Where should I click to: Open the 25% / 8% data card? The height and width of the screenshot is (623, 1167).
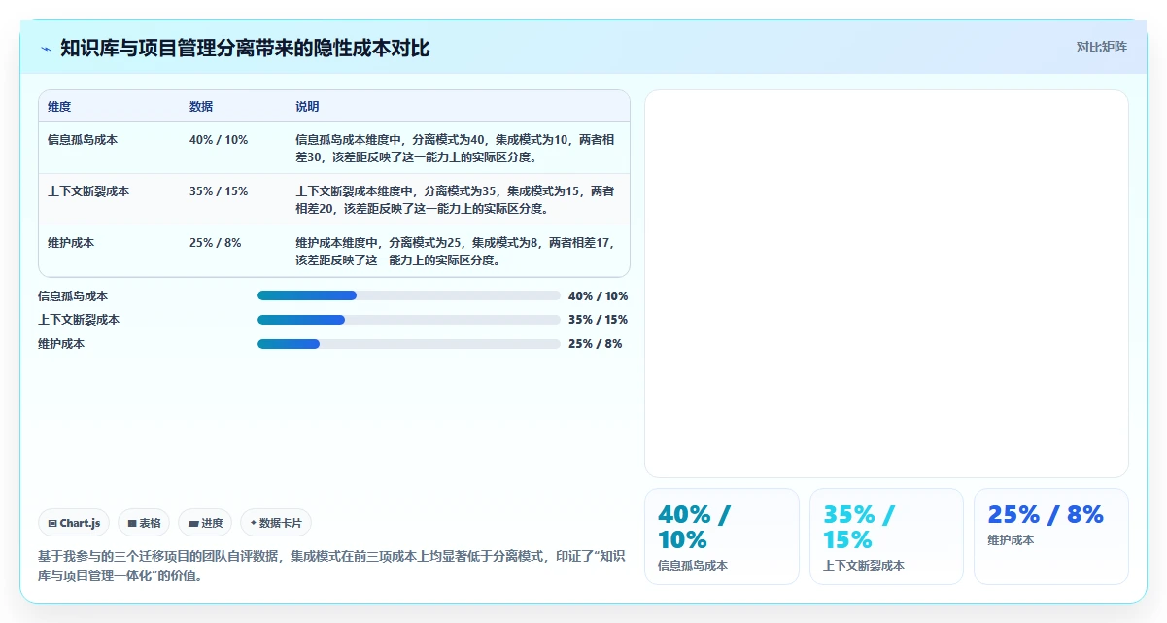pyautogui.click(x=1051, y=536)
